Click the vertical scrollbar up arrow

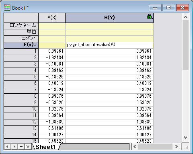(185, 17)
